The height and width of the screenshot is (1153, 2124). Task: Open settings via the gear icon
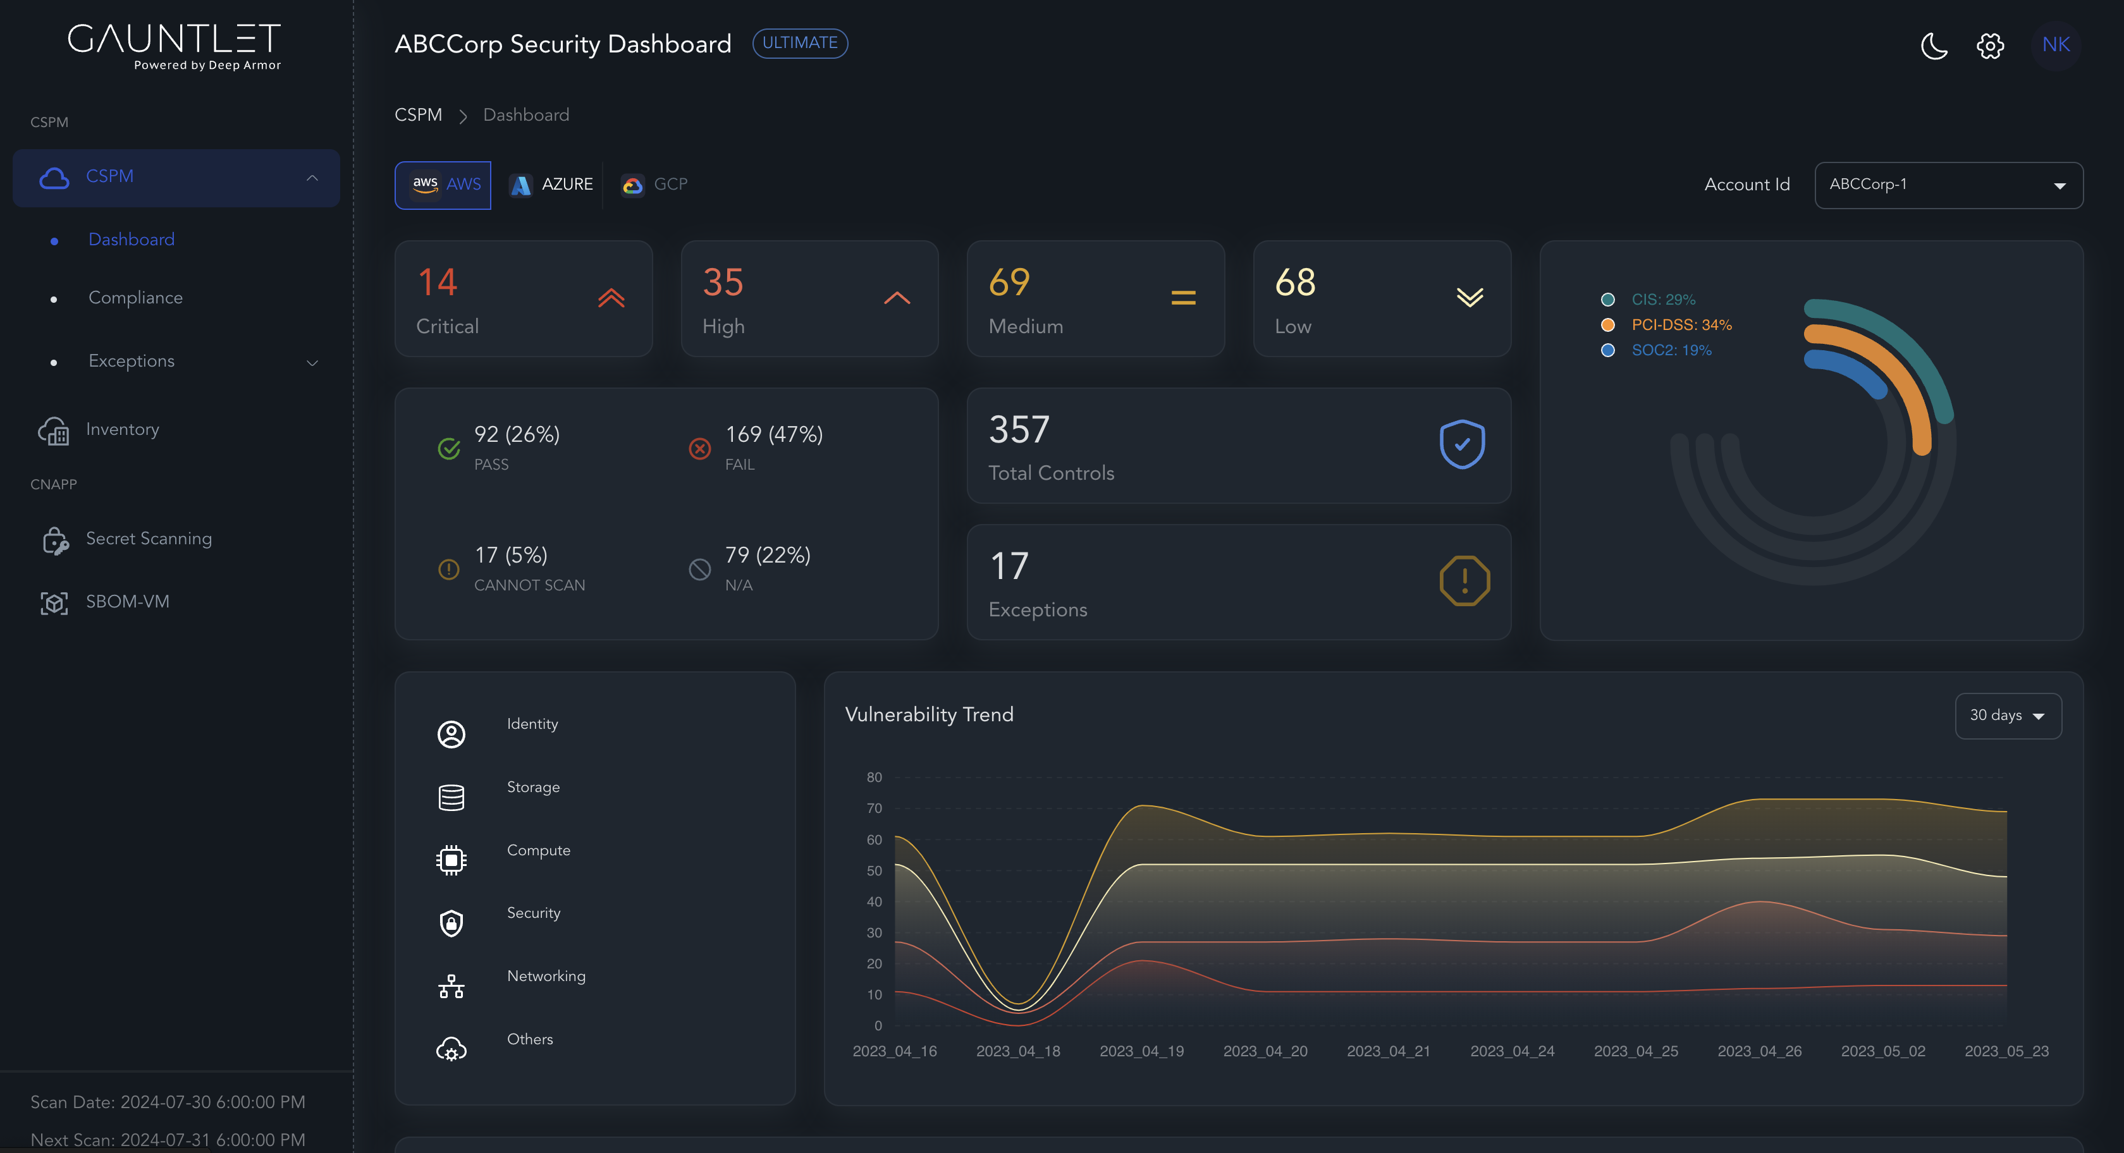[1989, 46]
